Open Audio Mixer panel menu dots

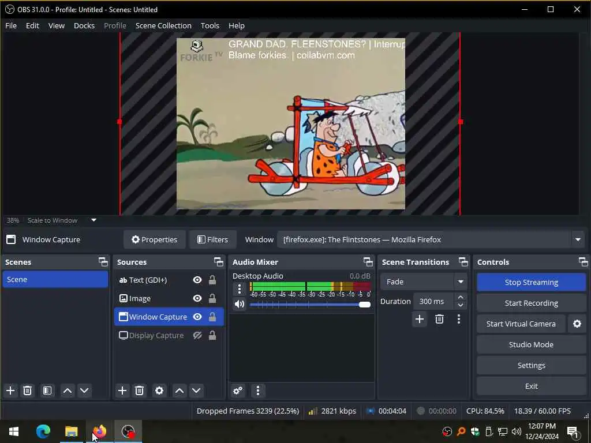click(258, 391)
